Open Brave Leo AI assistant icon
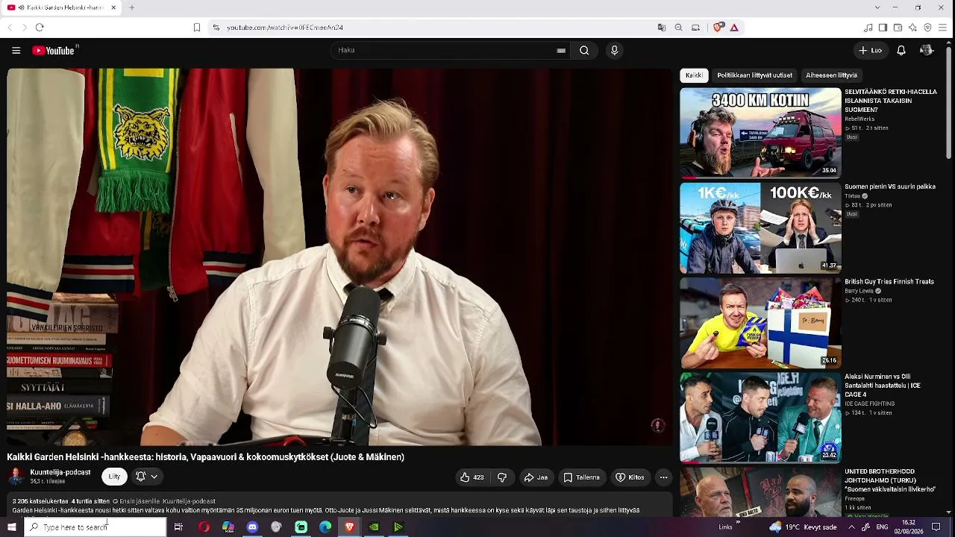The image size is (955, 537). pyautogui.click(x=912, y=28)
